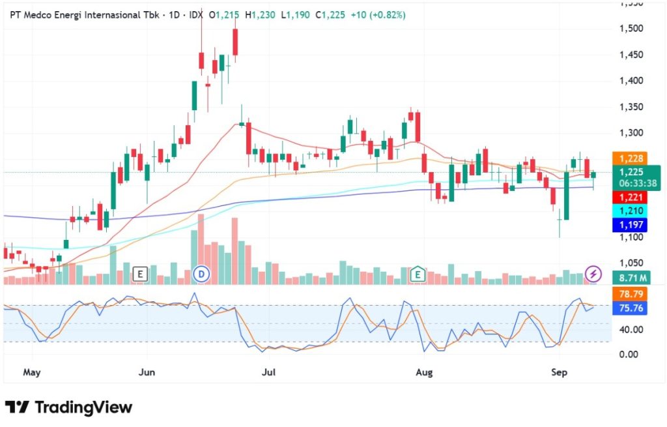Viewport: 667px width, 427px height.
Task: Click the 06:33:38 bar countdown timer
Action: point(638,184)
